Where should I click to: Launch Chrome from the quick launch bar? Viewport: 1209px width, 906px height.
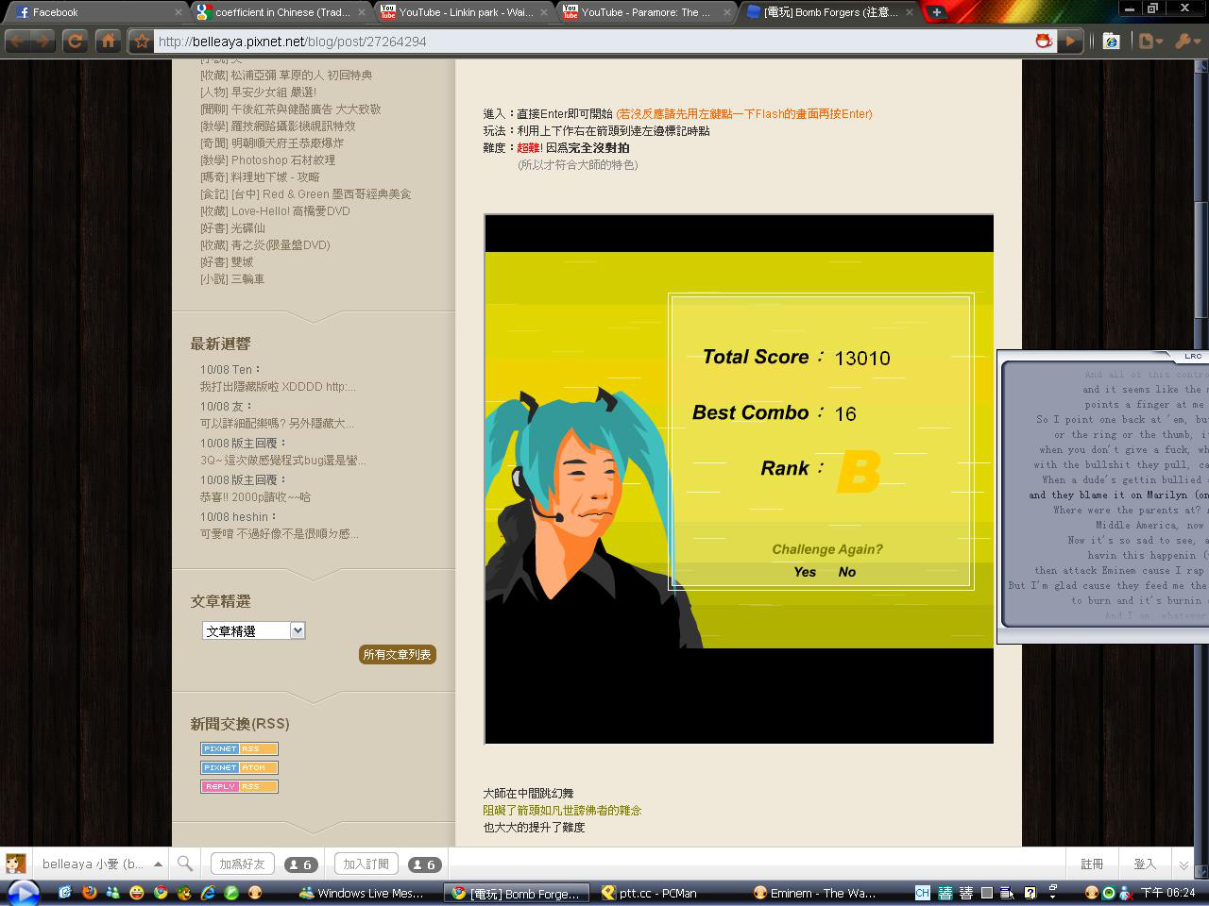161,893
